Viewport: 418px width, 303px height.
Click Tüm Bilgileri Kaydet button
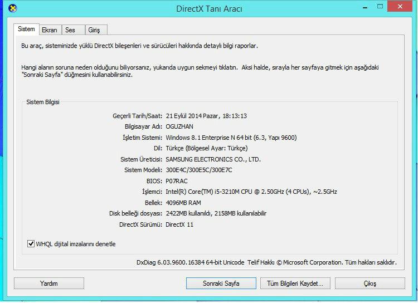[x=295, y=284]
